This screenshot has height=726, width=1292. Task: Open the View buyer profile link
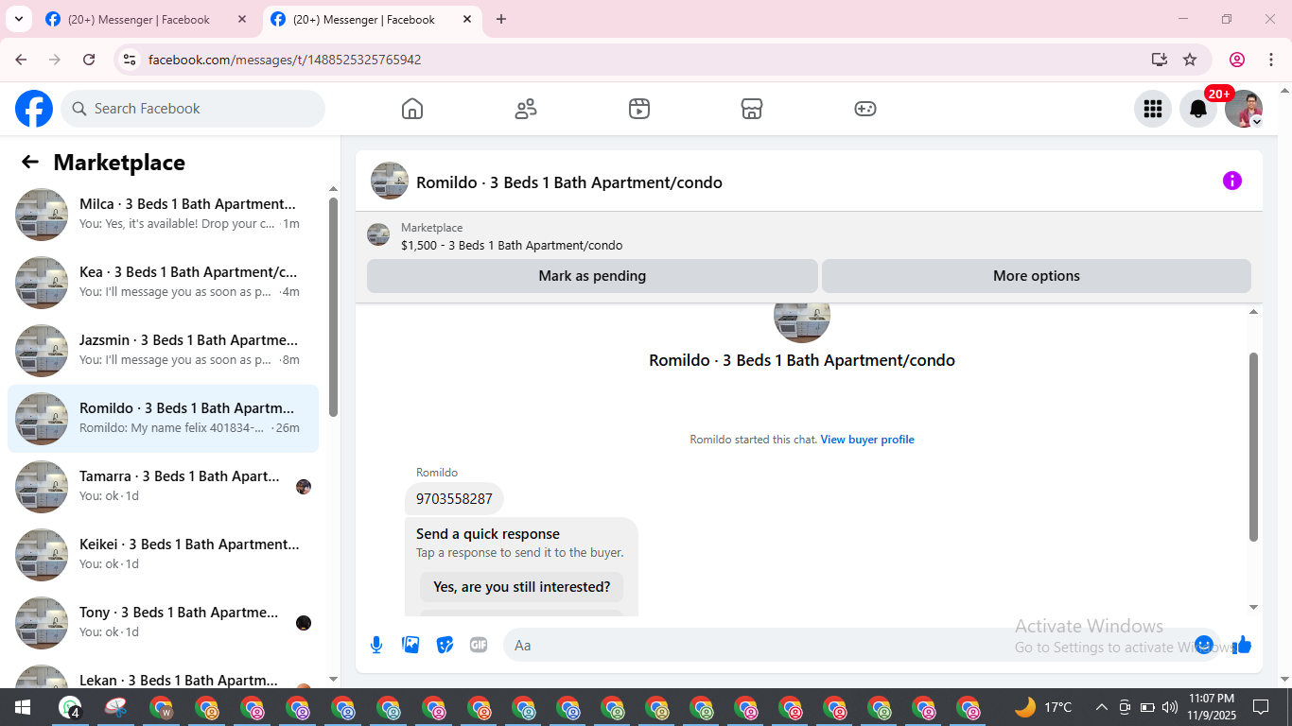click(x=867, y=440)
